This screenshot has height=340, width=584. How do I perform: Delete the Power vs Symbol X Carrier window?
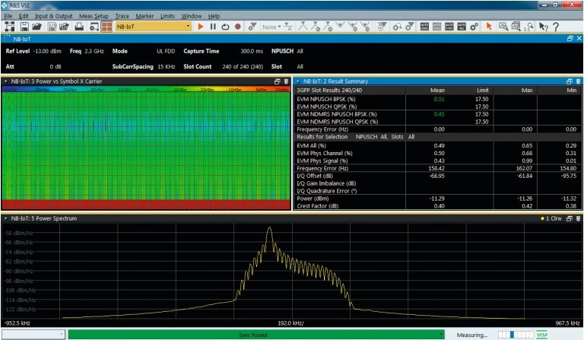(x=286, y=81)
